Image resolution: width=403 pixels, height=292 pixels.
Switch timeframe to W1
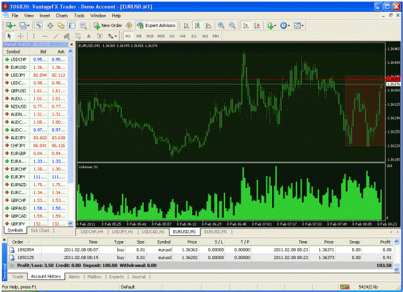(205, 36)
